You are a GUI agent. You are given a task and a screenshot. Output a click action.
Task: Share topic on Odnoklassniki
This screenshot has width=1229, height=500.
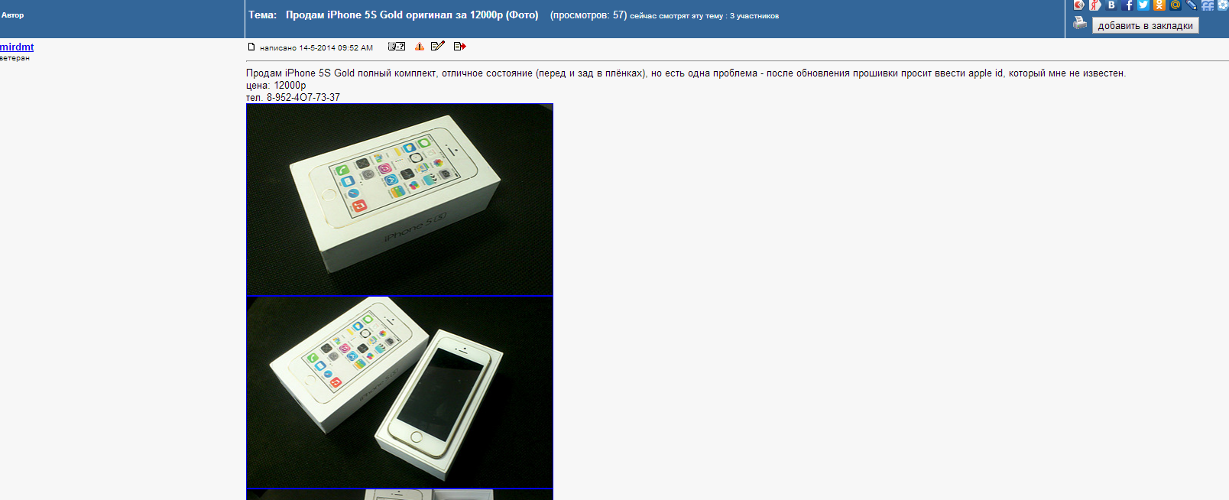click(1159, 5)
